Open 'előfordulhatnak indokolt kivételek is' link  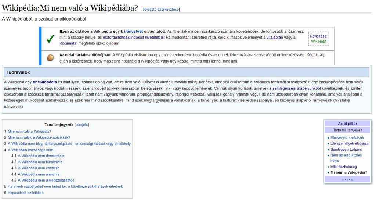(x=133, y=37)
